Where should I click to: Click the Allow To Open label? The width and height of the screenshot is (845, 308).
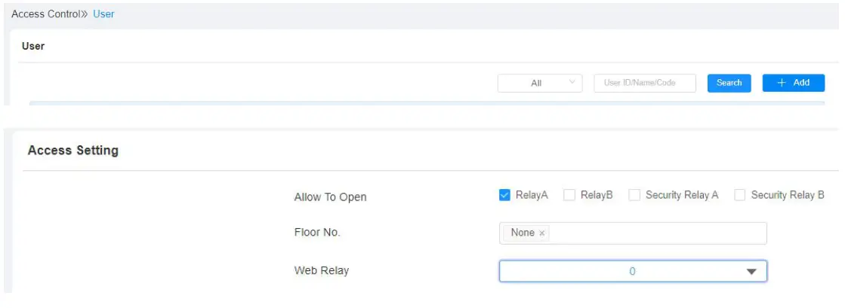click(330, 197)
